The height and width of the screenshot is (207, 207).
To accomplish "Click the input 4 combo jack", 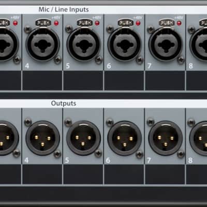I will [x=43, y=45].
